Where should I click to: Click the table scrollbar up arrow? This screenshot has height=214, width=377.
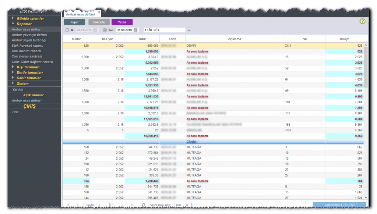point(366,45)
